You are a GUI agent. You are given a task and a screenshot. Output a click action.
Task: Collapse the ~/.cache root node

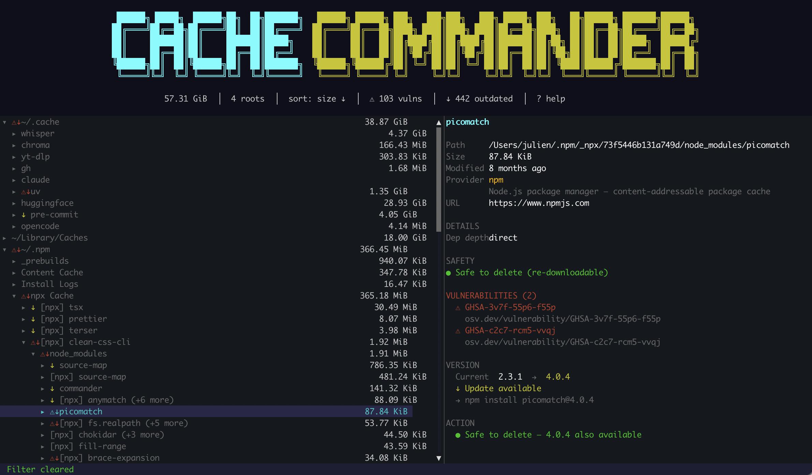click(4, 122)
